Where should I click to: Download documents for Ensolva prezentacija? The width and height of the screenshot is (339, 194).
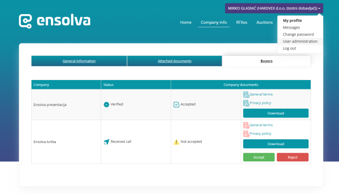[x=276, y=113]
